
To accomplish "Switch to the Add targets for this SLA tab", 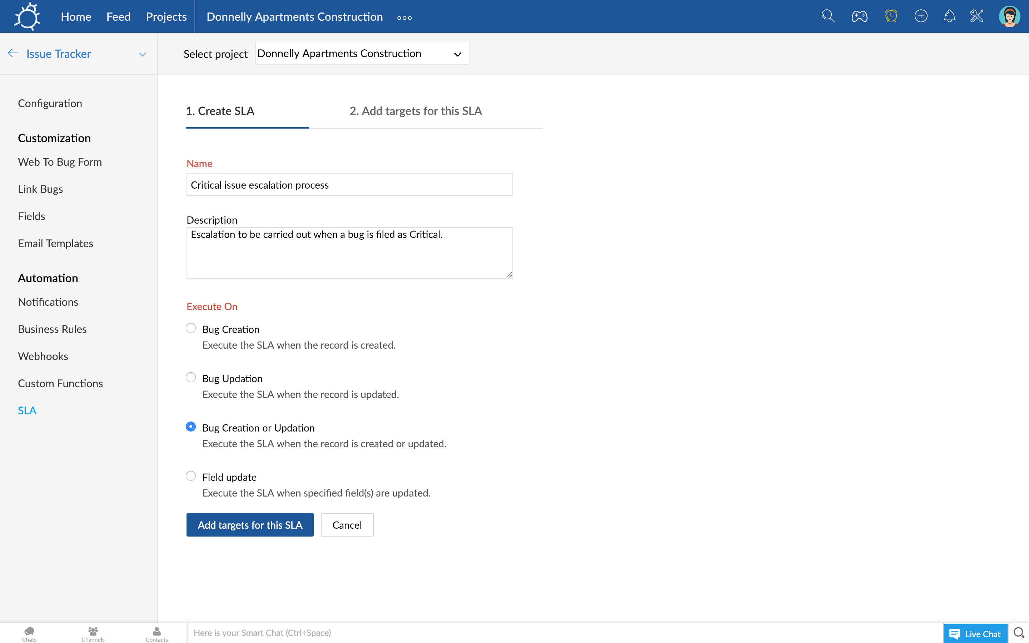I will [x=415, y=111].
